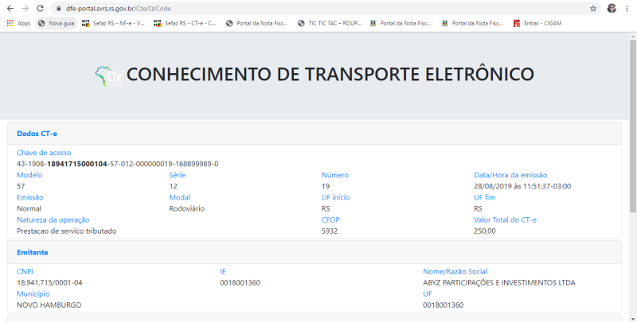Click the CTe logo in header

108,76
